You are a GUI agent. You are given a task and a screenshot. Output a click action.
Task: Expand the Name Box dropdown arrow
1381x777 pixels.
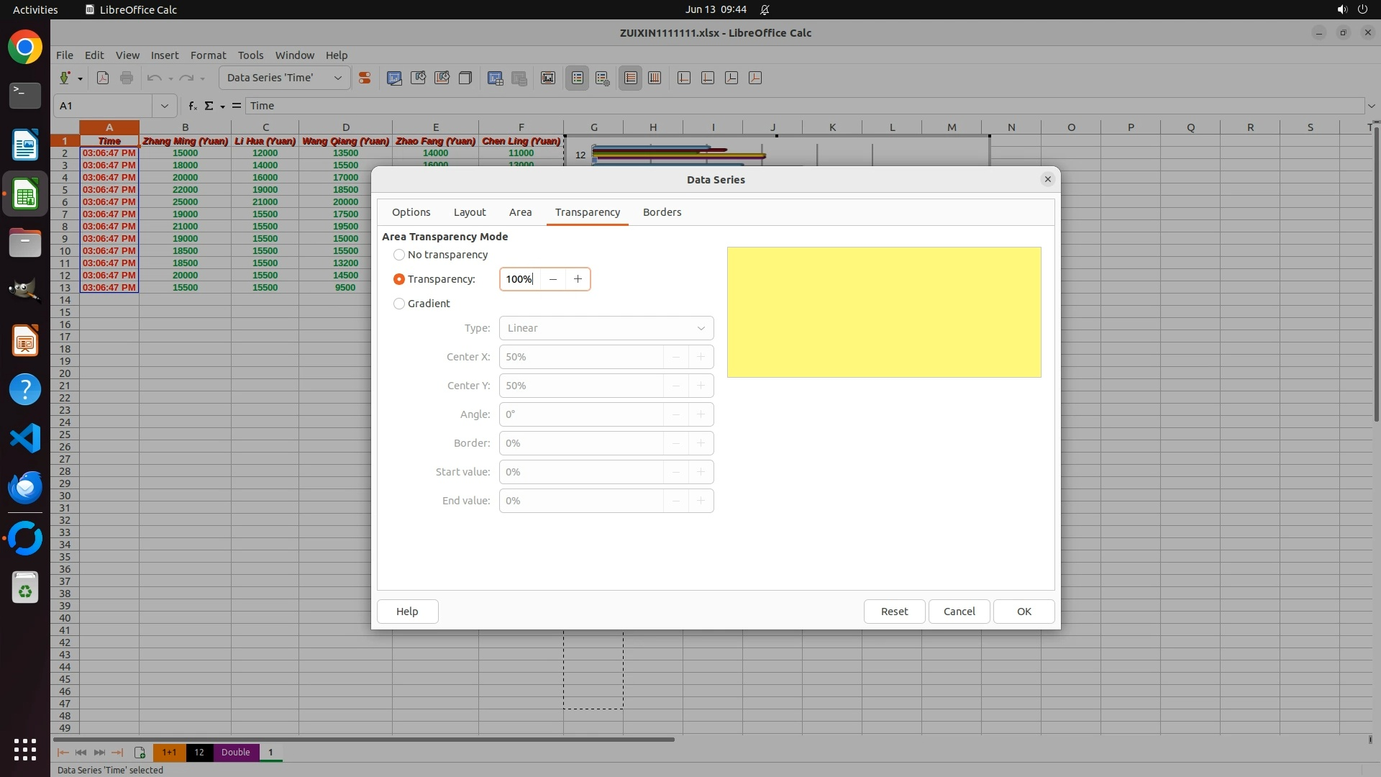(164, 106)
